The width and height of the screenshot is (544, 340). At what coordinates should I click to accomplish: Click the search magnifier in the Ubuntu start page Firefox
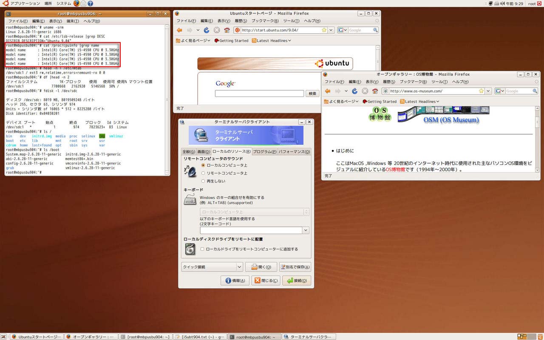click(x=375, y=30)
